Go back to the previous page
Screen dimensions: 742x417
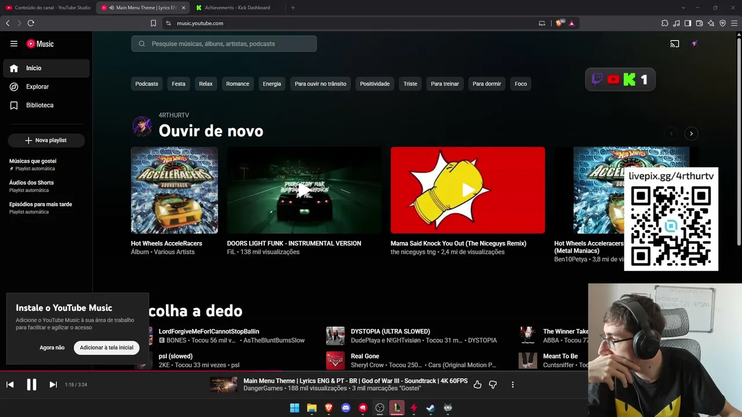pos(8,23)
